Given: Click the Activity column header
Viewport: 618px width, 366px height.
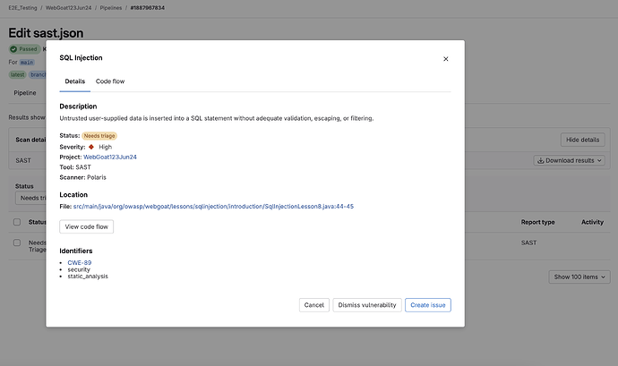Looking at the screenshot, I should 592,222.
